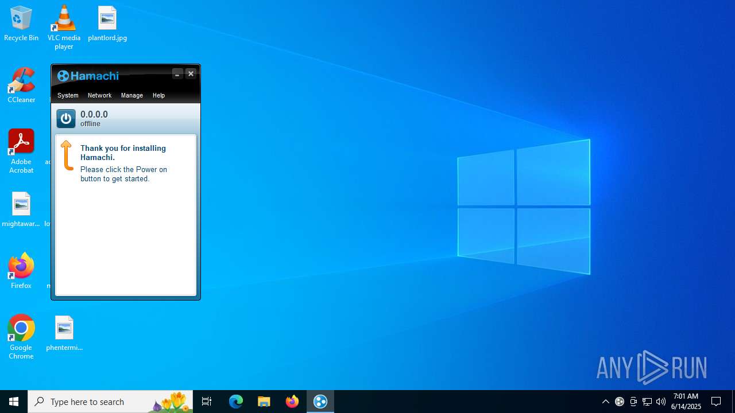This screenshot has width=735, height=413.
Task: Select the Google Chrome desktop shortcut
Action: [21, 337]
